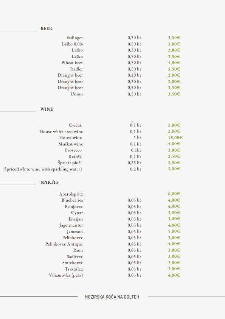Click the 6,00€ Aperolspritz price
225x319 pixels.
coord(174,194)
